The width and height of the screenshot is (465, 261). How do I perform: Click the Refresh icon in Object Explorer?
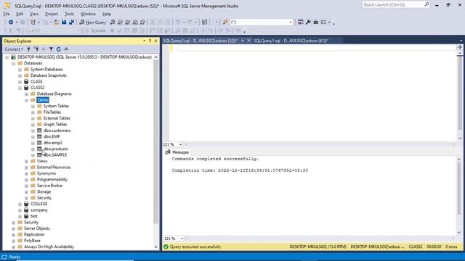click(58, 49)
